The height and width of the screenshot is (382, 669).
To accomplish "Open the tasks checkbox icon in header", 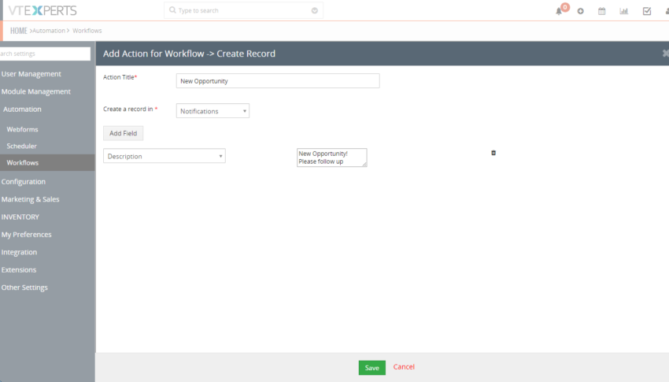I will (x=647, y=11).
